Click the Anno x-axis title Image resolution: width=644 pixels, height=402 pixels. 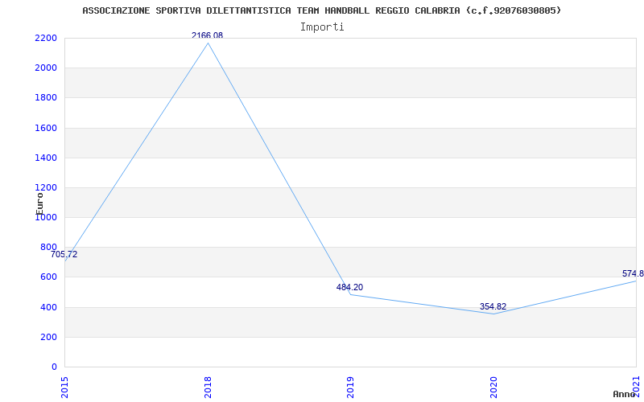pos(625,394)
